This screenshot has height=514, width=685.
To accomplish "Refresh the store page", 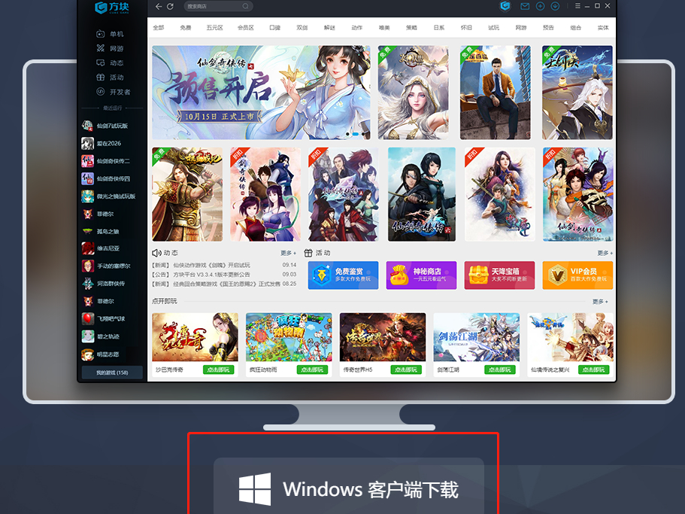I will click(x=170, y=7).
